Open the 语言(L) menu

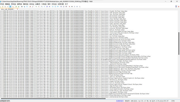[x=32, y=4]
